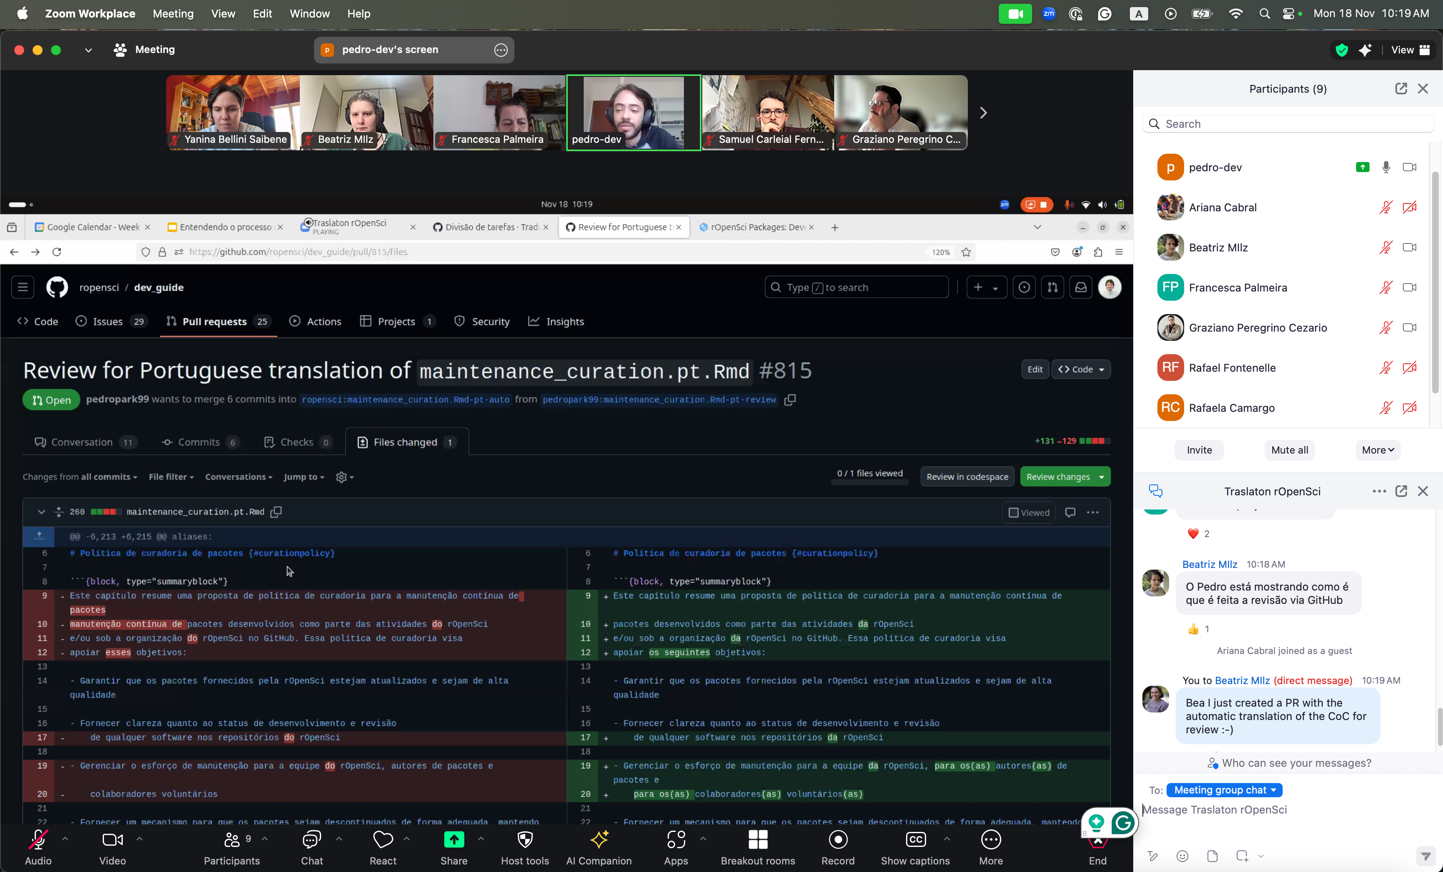Switch to the Google Calendar browser tab
Viewport: 1443px width, 872px height.
point(93,227)
